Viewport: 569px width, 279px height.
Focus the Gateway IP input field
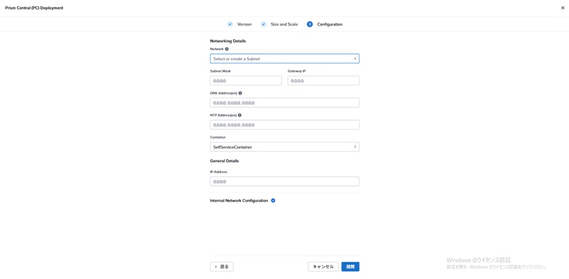(323, 81)
